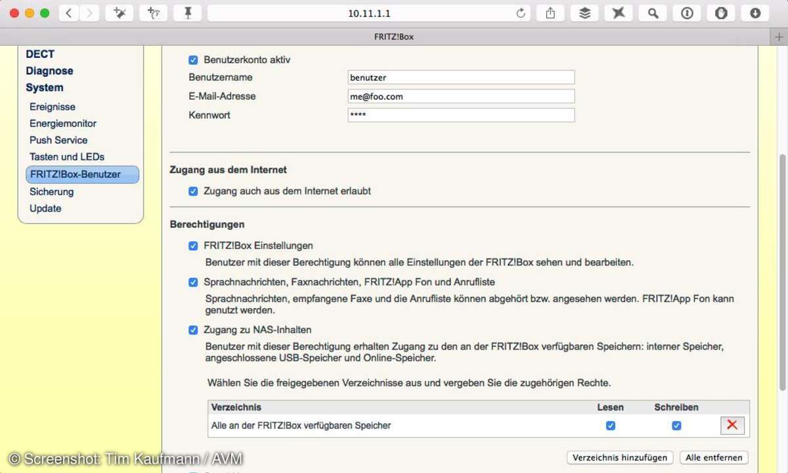
Task: Click the pin extension icon in toolbar
Action: (x=188, y=13)
